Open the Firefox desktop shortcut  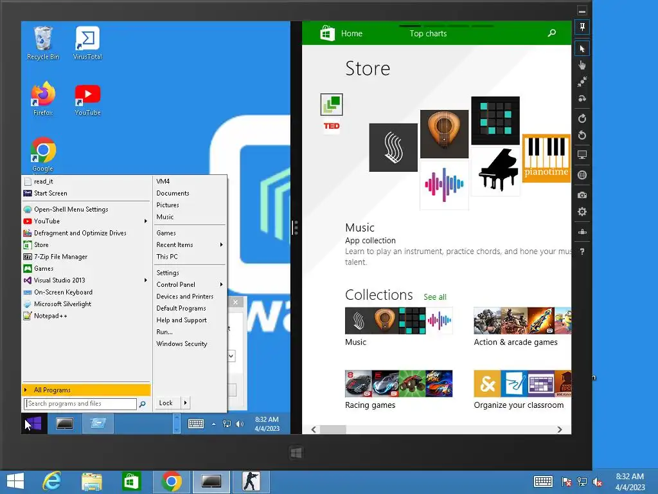pyautogui.click(x=43, y=98)
